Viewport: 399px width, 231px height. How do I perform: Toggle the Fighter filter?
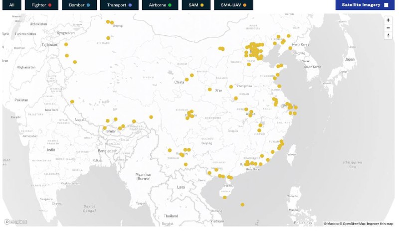pyautogui.click(x=39, y=5)
